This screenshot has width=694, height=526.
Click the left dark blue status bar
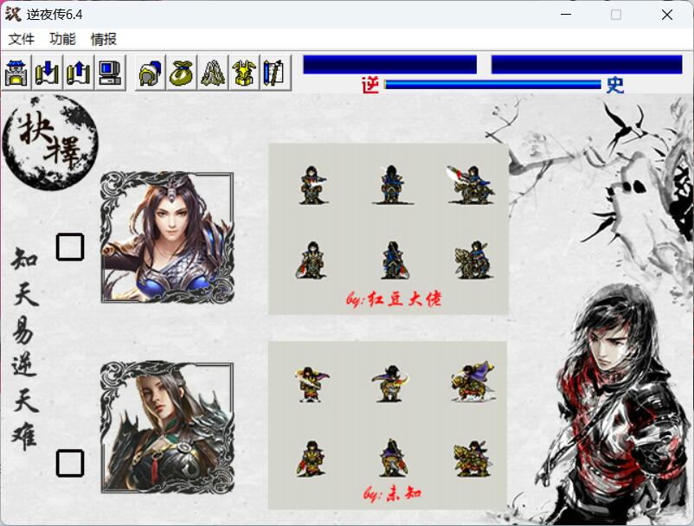pyautogui.click(x=390, y=65)
